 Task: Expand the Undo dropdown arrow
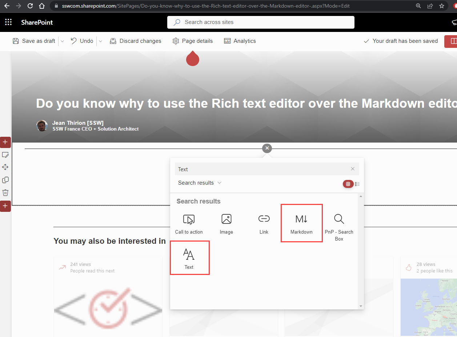point(101,41)
